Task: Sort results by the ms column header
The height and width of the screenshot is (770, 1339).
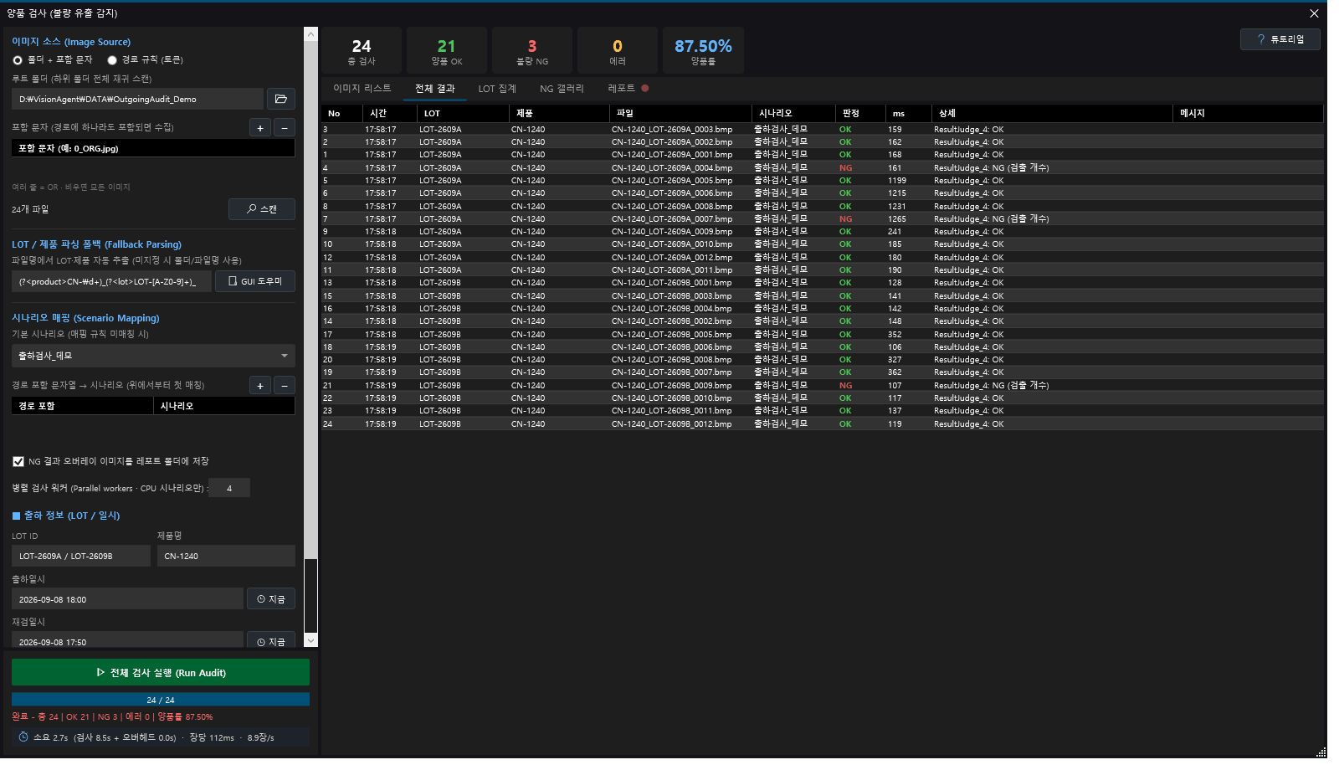Action: pos(908,113)
